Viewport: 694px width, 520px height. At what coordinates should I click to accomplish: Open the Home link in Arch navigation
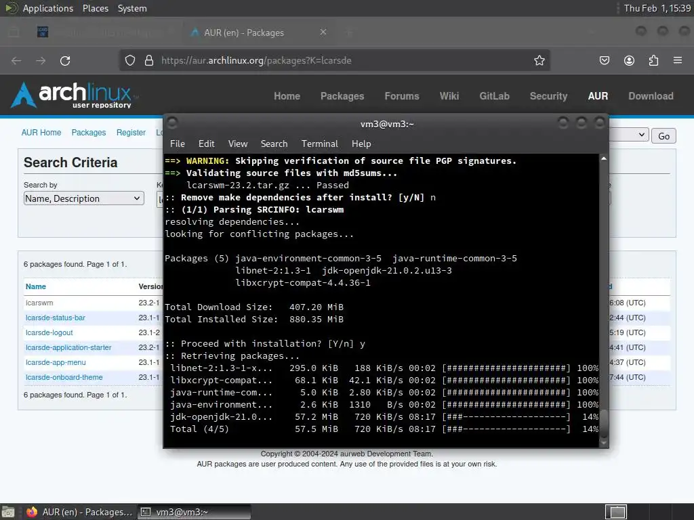[287, 96]
